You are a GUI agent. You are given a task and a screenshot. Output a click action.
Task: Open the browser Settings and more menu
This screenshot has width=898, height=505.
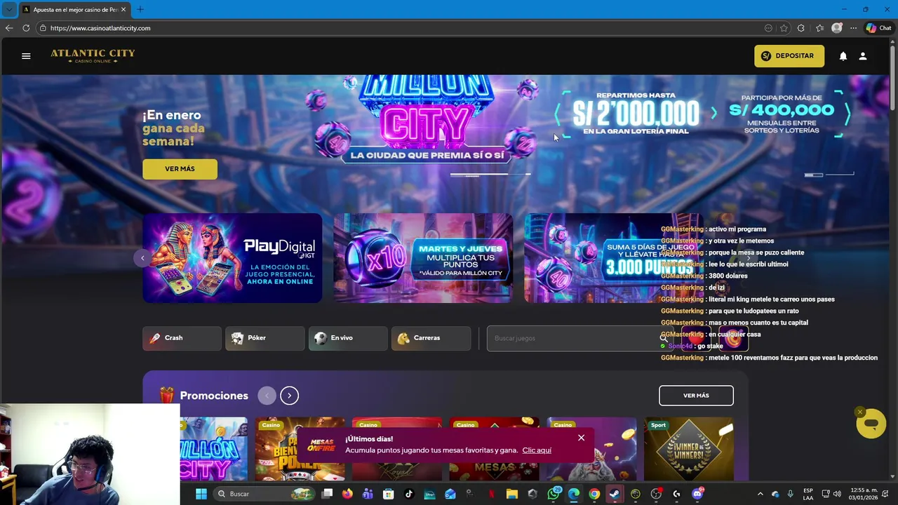point(853,28)
